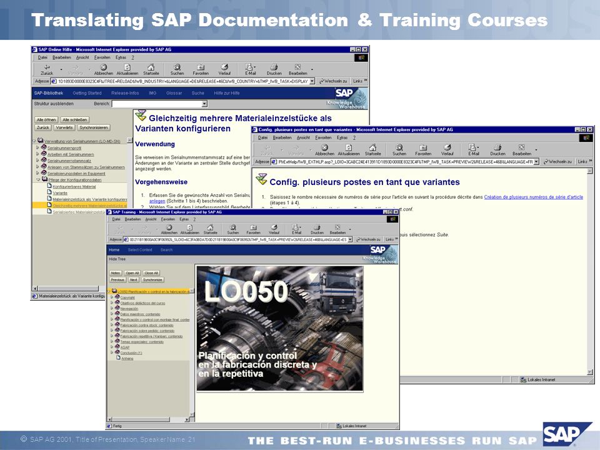Click Wechseln zu in Config. plusieurs postes window
The height and width of the screenshot is (450, 600).
558,162
